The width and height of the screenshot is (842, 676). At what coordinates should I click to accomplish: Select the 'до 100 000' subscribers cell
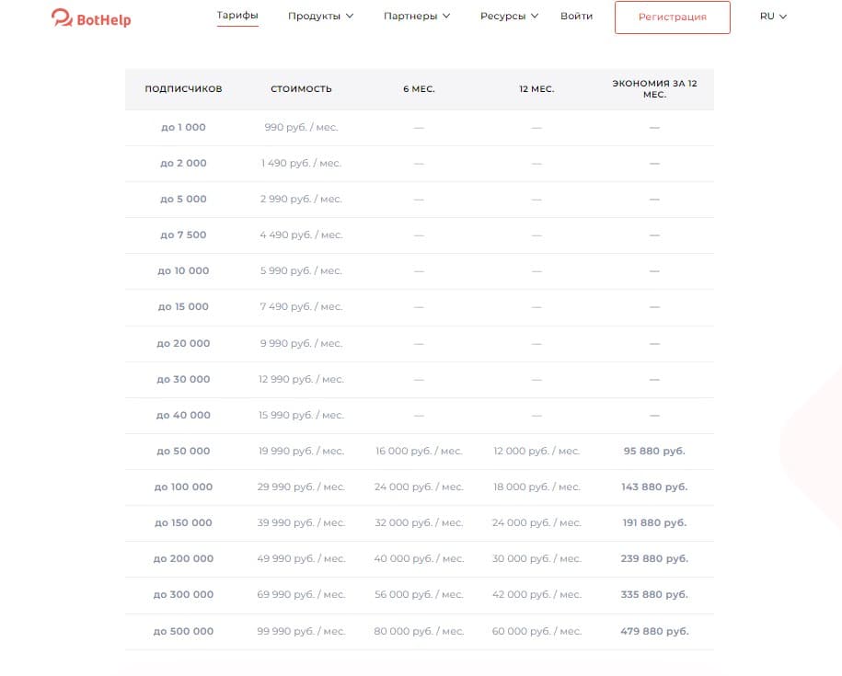click(184, 487)
